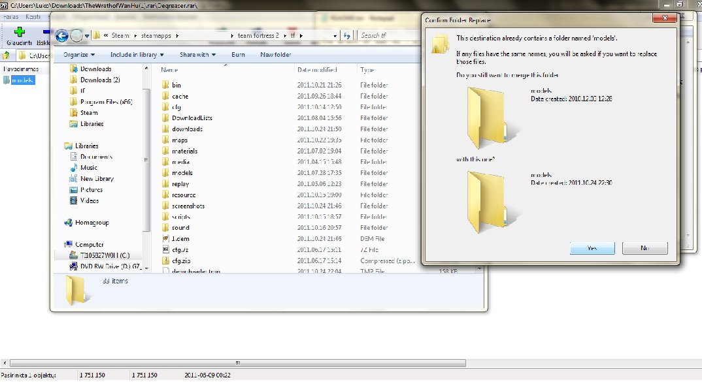
Task: Click the Explorer back arrow button
Action: coord(63,36)
